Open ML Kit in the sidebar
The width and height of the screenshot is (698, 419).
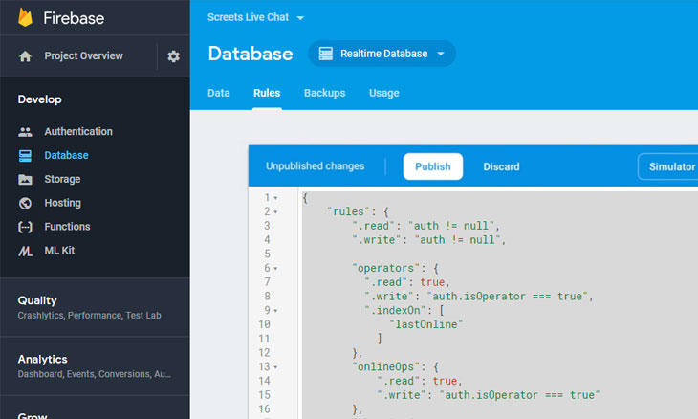tap(59, 251)
